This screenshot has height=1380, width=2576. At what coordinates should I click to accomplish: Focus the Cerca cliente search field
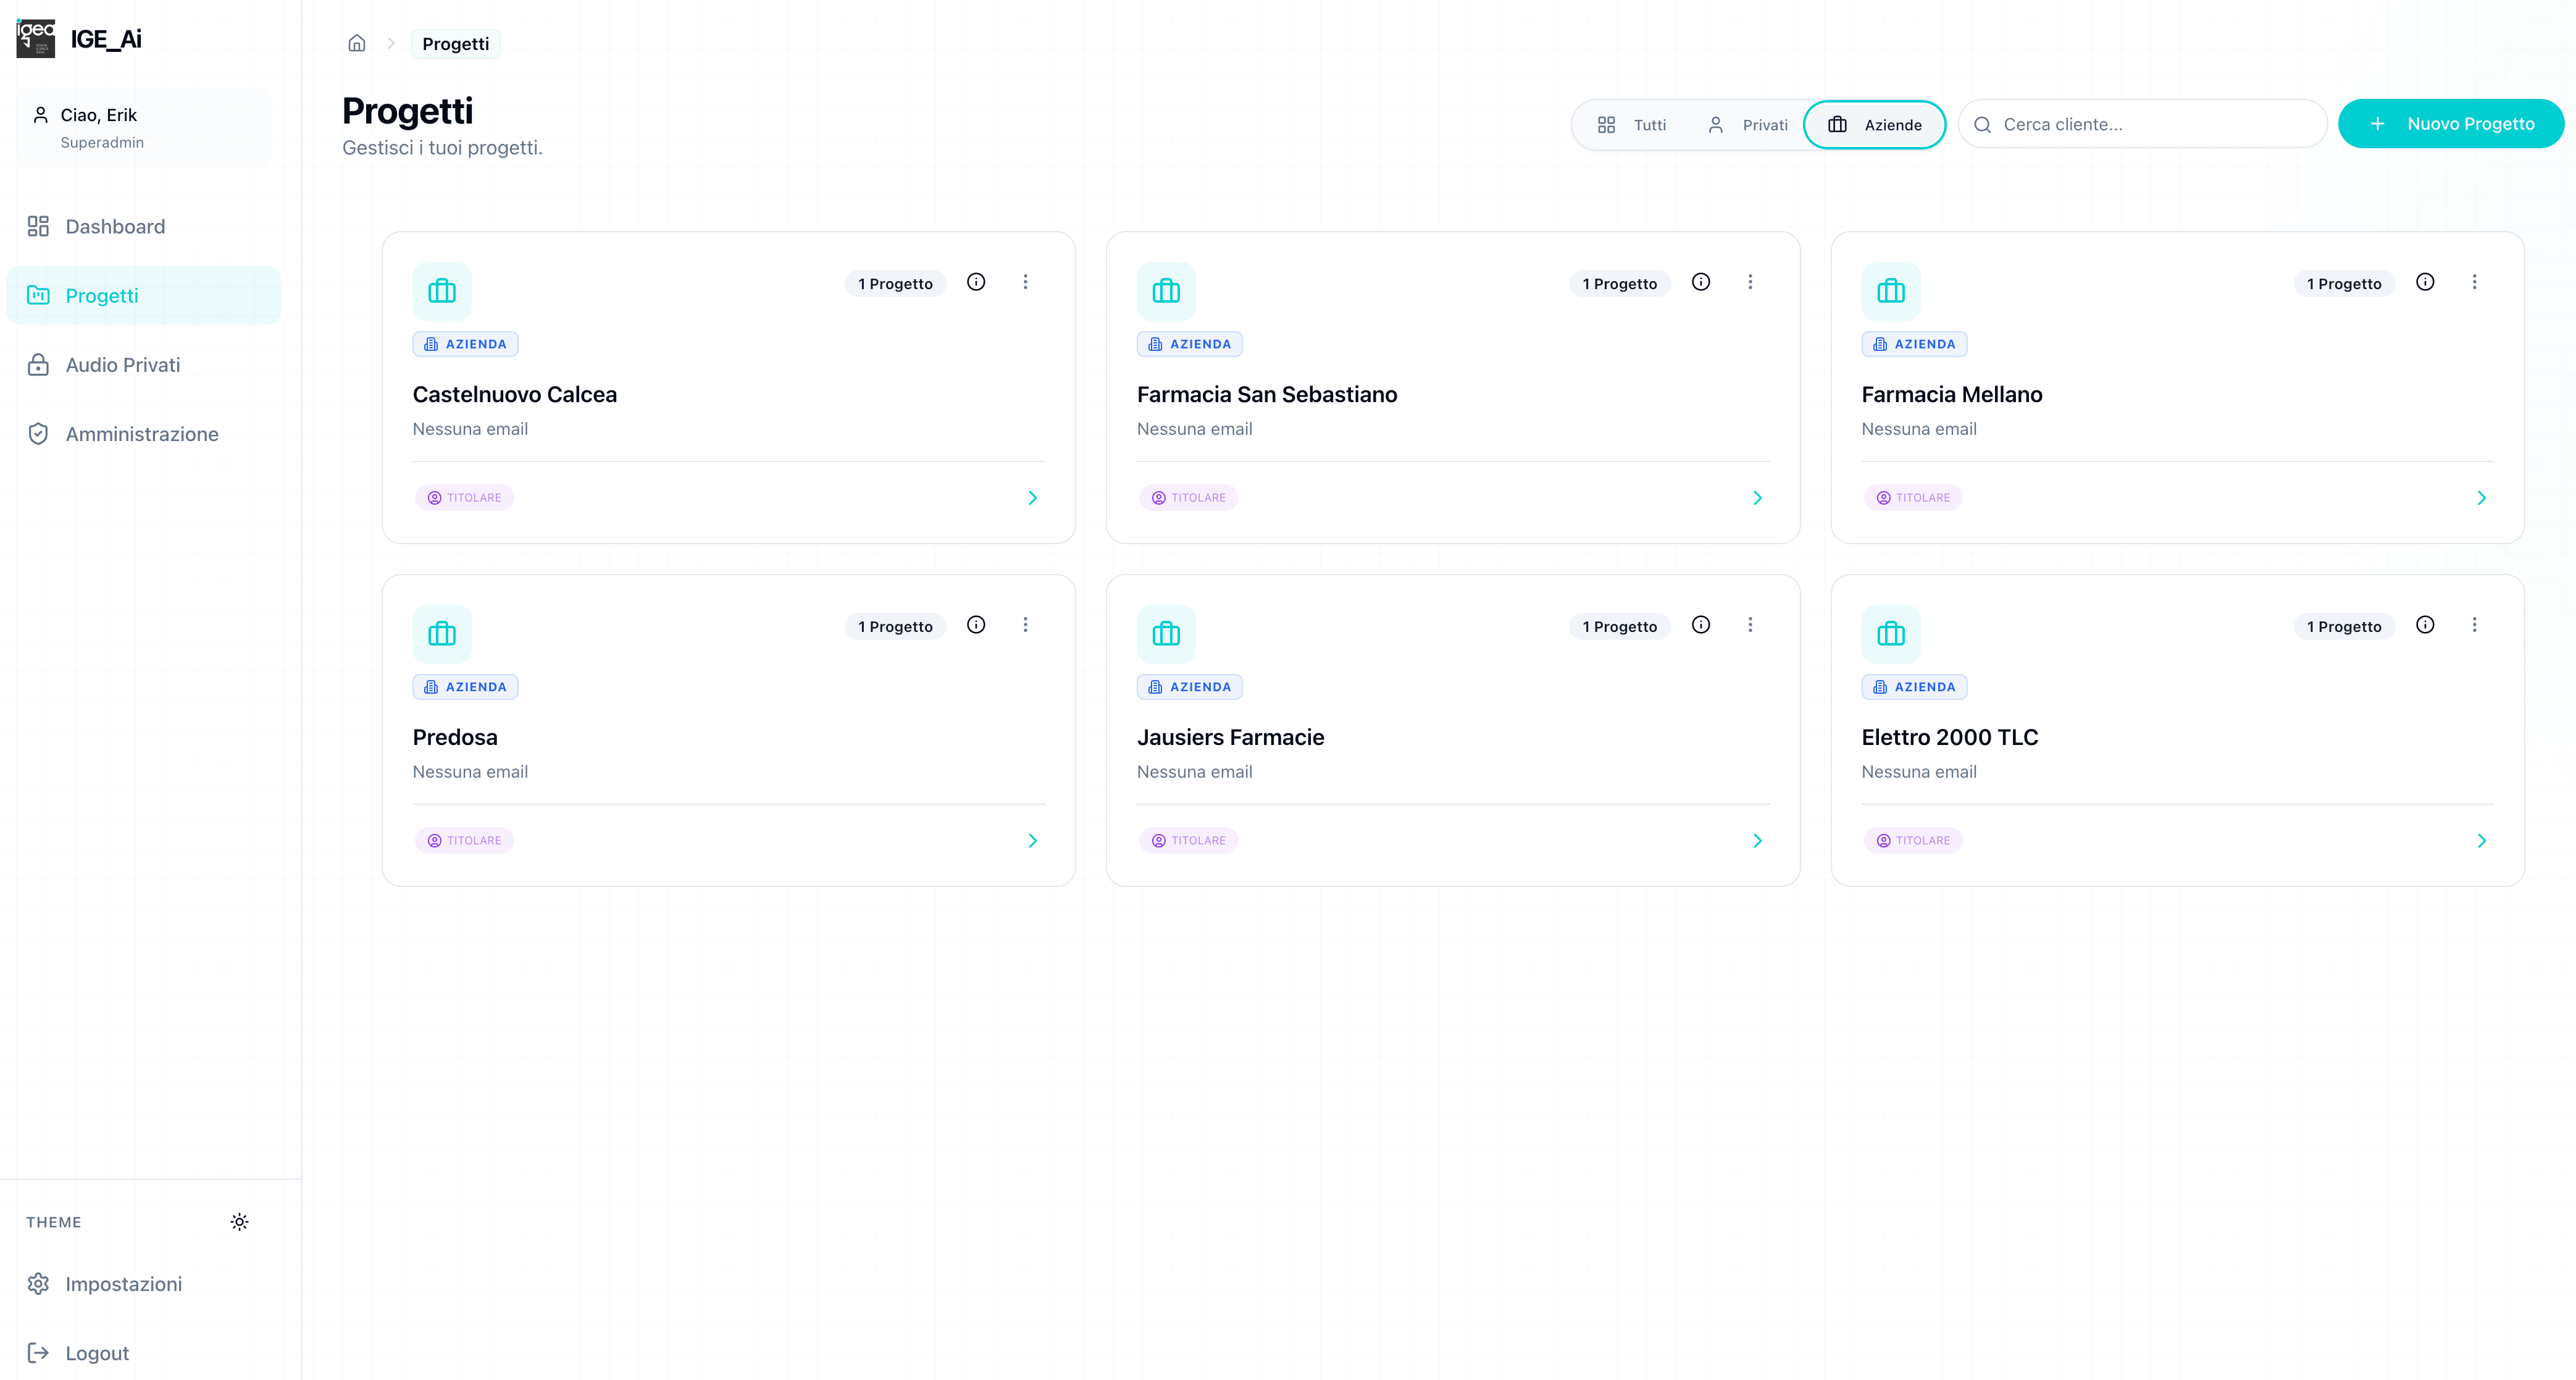pyautogui.click(x=2142, y=124)
